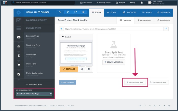Click the Facebook icon in footer
178x111 pixels.
(145, 105)
